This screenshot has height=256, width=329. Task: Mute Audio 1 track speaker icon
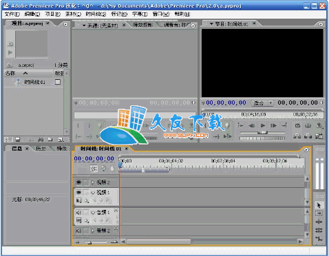point(78,213)
